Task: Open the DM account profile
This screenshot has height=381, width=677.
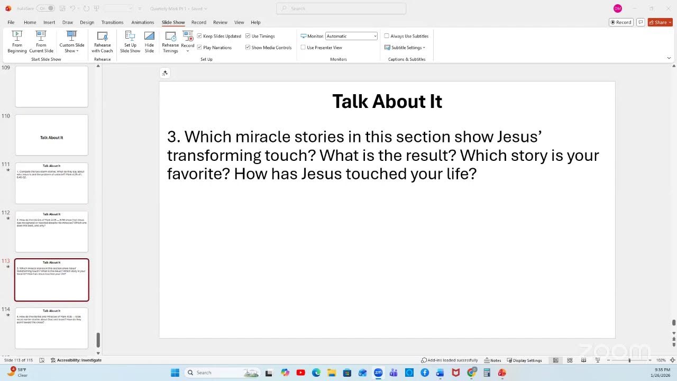Action: pyautogui.click(x=617, y=8)
